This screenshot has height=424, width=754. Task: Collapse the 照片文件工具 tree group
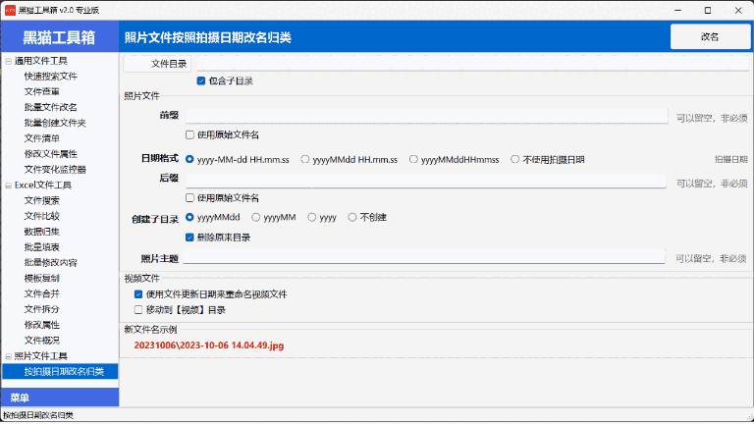pyautogui.click(x=8, y=355)
